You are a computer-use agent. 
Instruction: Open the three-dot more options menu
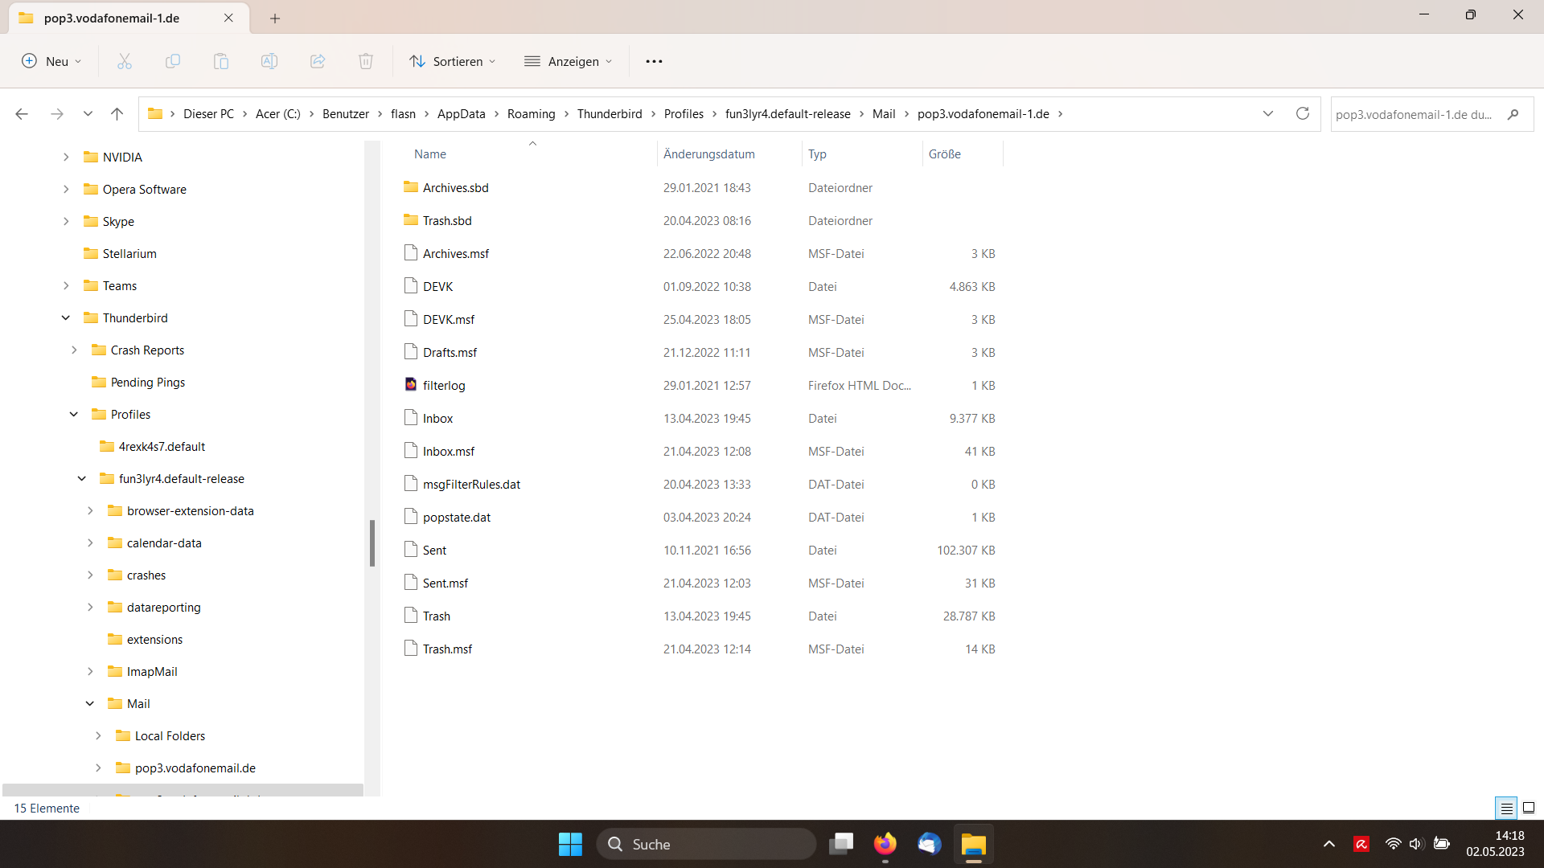pos(654,61)
